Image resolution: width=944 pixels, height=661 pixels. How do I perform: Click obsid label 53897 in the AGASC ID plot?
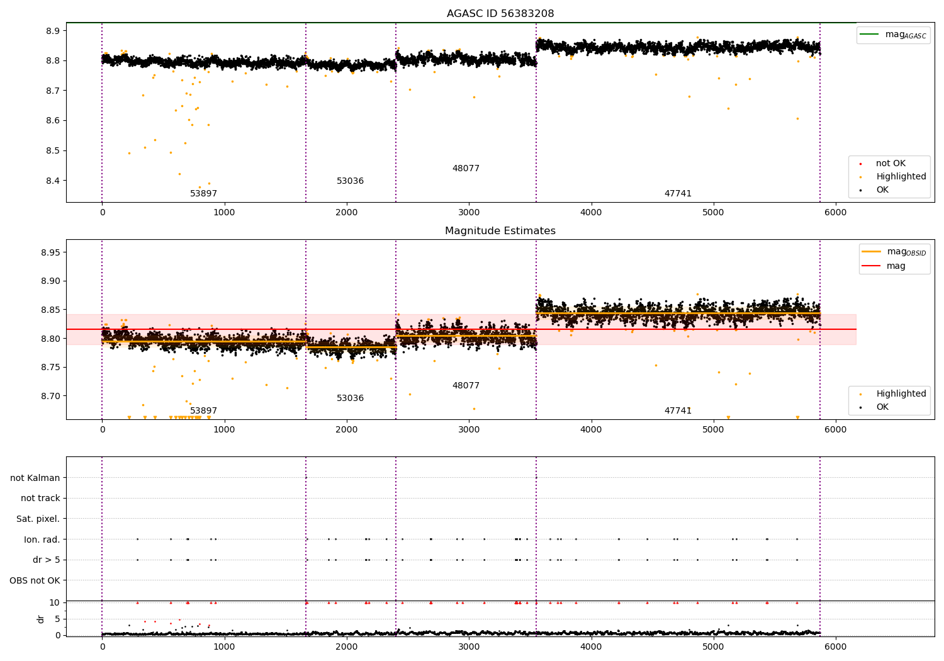[x=204, y=194]
